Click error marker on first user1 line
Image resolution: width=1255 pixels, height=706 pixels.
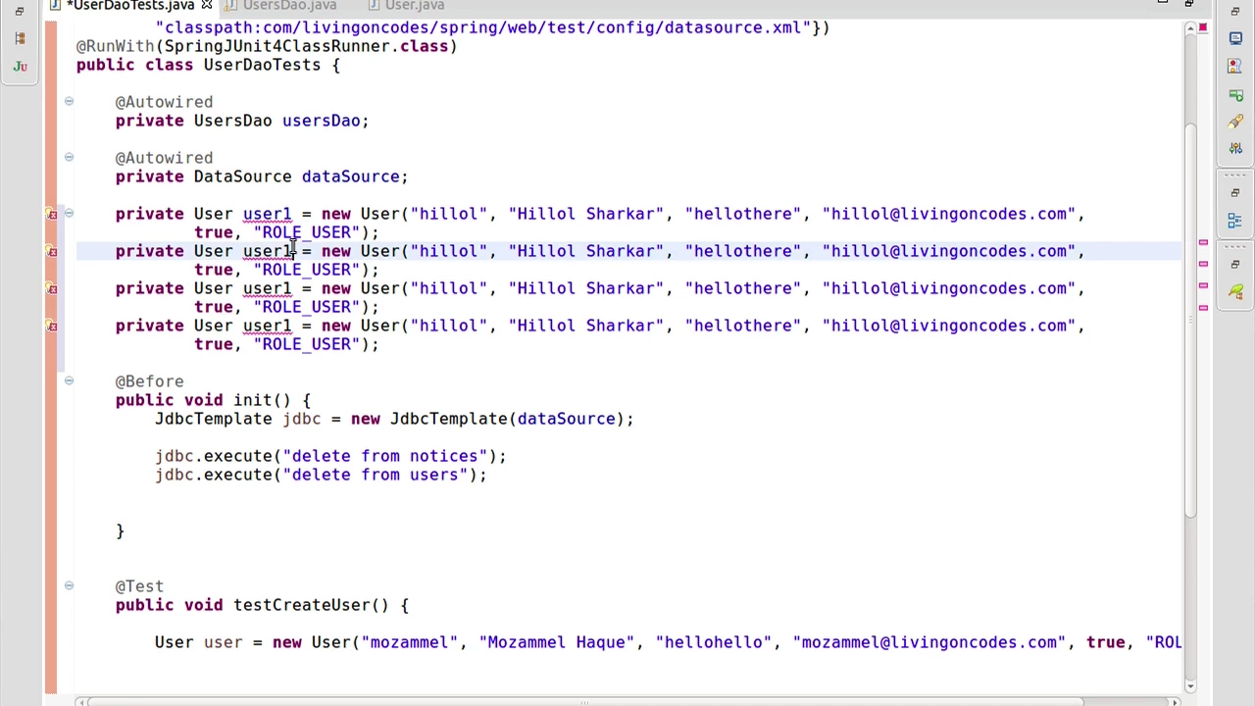tap(52, 214)
